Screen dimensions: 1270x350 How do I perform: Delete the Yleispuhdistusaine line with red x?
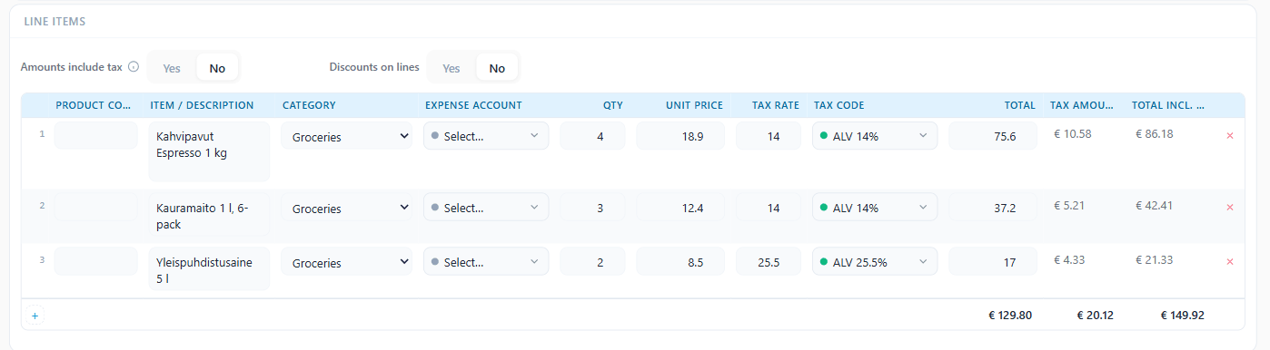1230,261
